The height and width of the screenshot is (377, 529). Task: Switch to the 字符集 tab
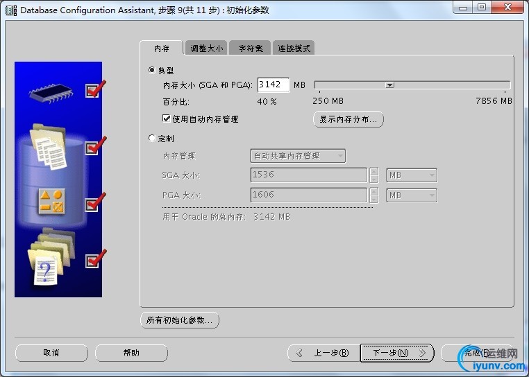250,49
